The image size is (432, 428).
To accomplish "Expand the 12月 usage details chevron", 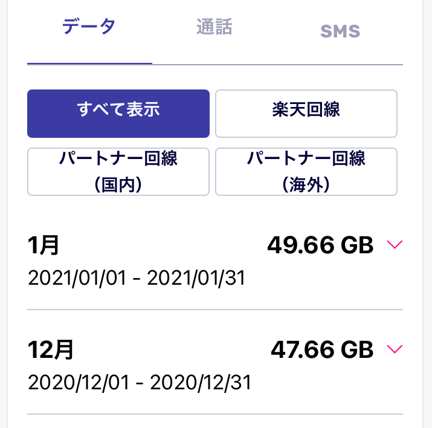I will tap(395, 349).
